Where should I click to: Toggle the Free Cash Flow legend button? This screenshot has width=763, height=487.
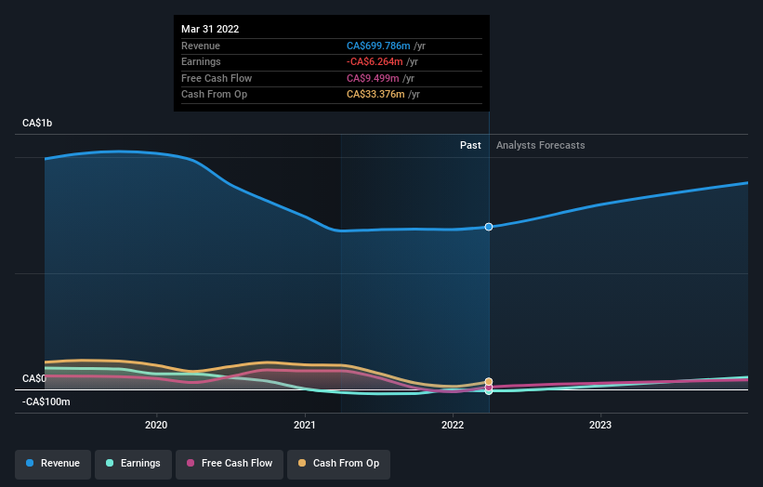point(230,464)
